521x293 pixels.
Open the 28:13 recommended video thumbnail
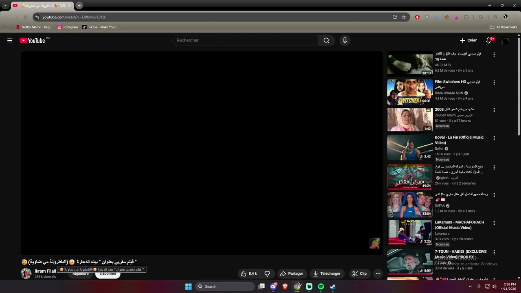tap(410, 64)
